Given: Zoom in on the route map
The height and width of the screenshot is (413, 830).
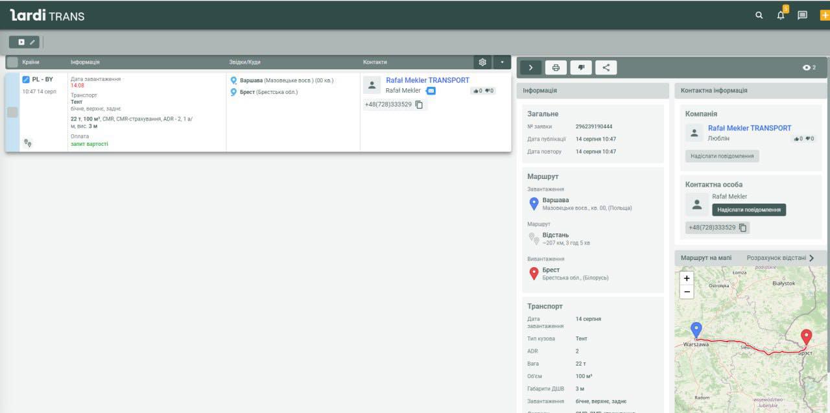Looking at the screenshot, I should point(687,278).
